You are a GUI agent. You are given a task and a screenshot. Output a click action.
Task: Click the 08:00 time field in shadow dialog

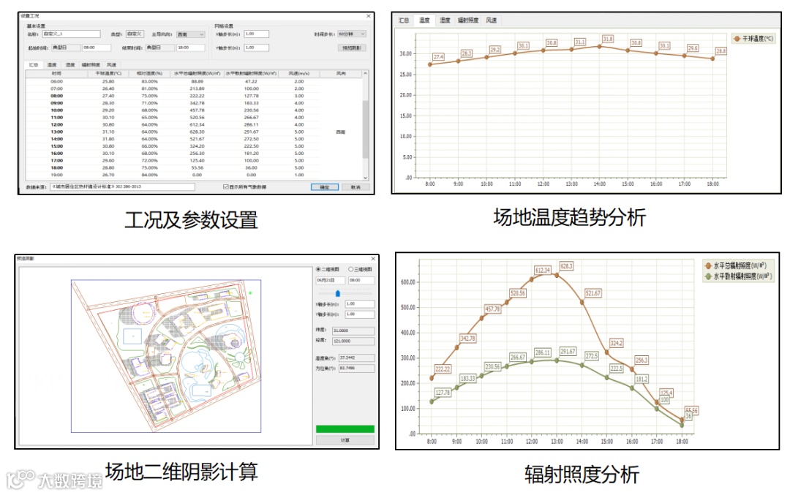362,280
